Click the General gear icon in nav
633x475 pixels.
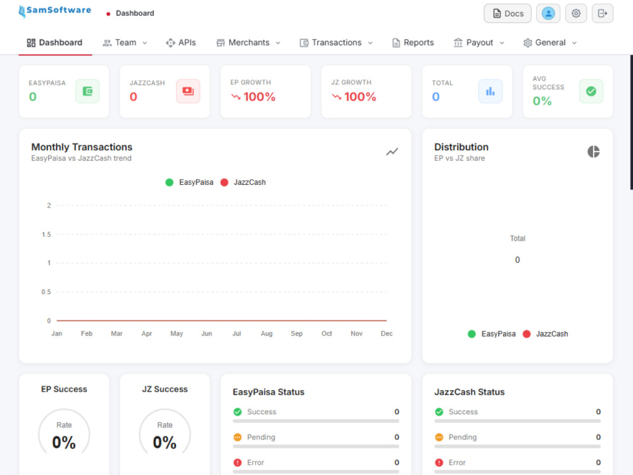coord(527,43)
